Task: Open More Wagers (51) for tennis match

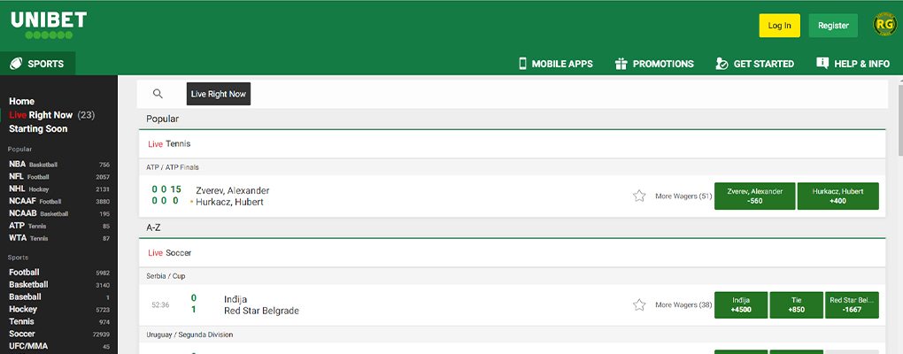Action: (683, 196)
